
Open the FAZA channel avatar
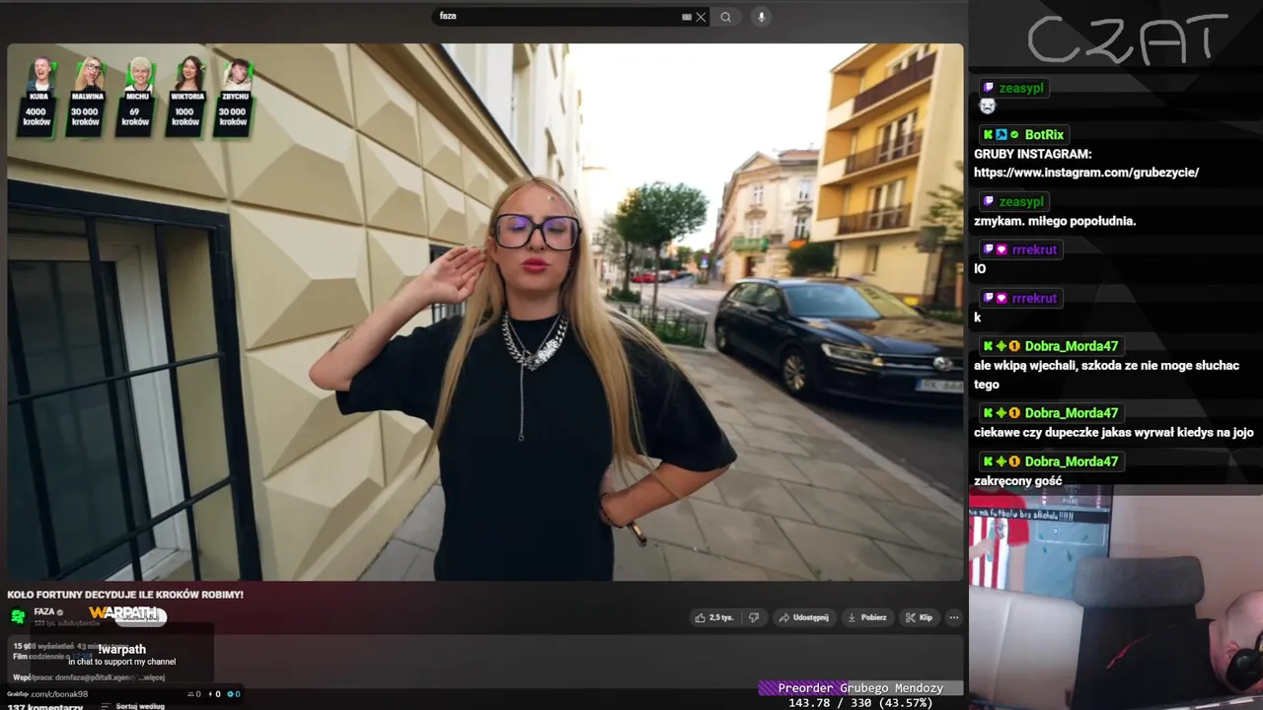pos(18,616)
